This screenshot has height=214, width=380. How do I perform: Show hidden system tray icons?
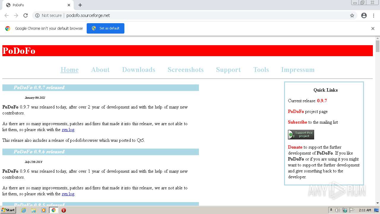click(331, 210)
